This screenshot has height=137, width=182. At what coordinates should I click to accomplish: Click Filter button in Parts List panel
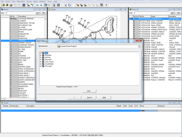(x=178, y=13)
